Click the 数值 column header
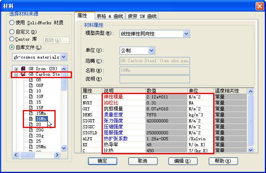The width and height of the screenshot is (266, 173). click(166, 91)
